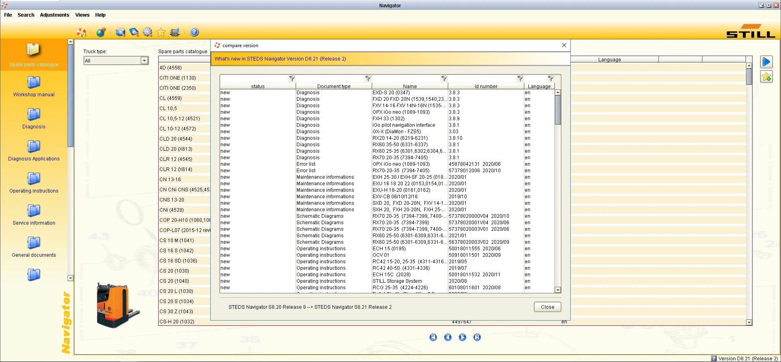The width and height of the screenshot is (781, 362).
Task: Select the STILL Storage System row
Action: pos(387,281)
